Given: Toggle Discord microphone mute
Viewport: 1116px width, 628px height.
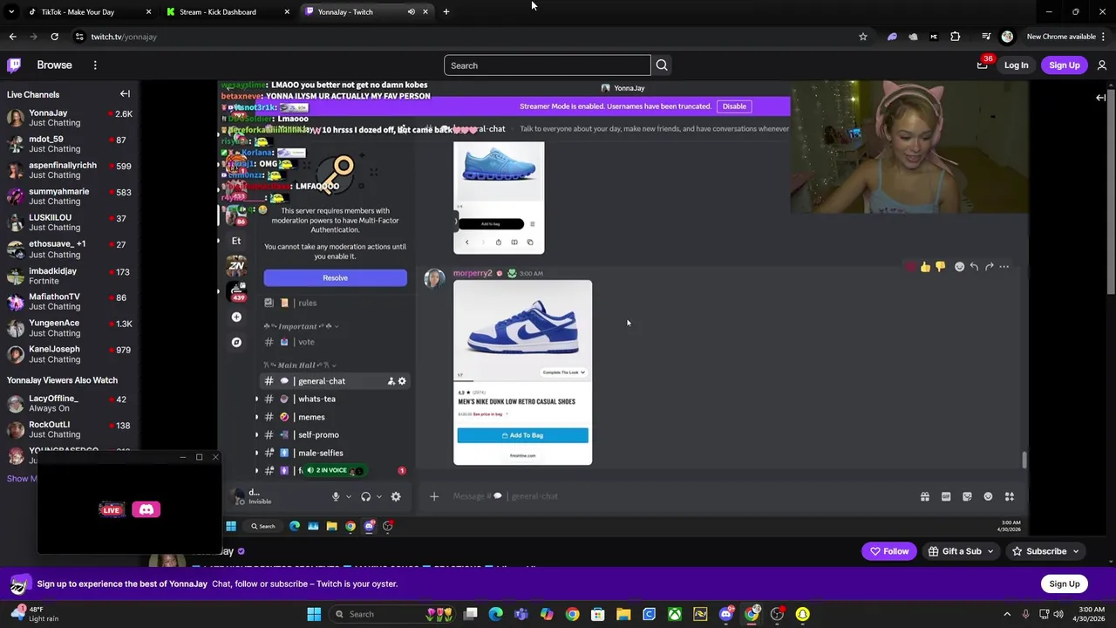Looking at the screenshot, I should tap(336, 496).
